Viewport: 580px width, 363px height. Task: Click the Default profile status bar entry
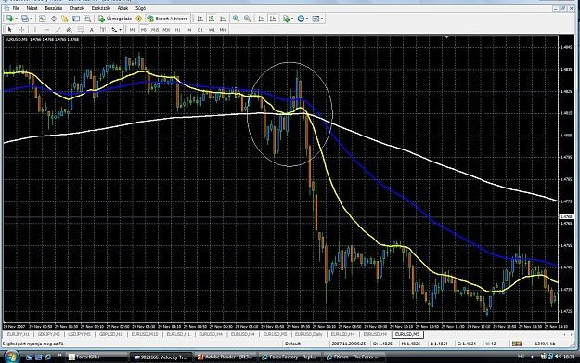(x=292, y=344)
